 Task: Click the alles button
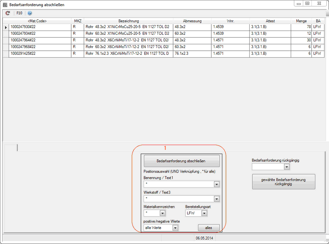tap(209, 228)
